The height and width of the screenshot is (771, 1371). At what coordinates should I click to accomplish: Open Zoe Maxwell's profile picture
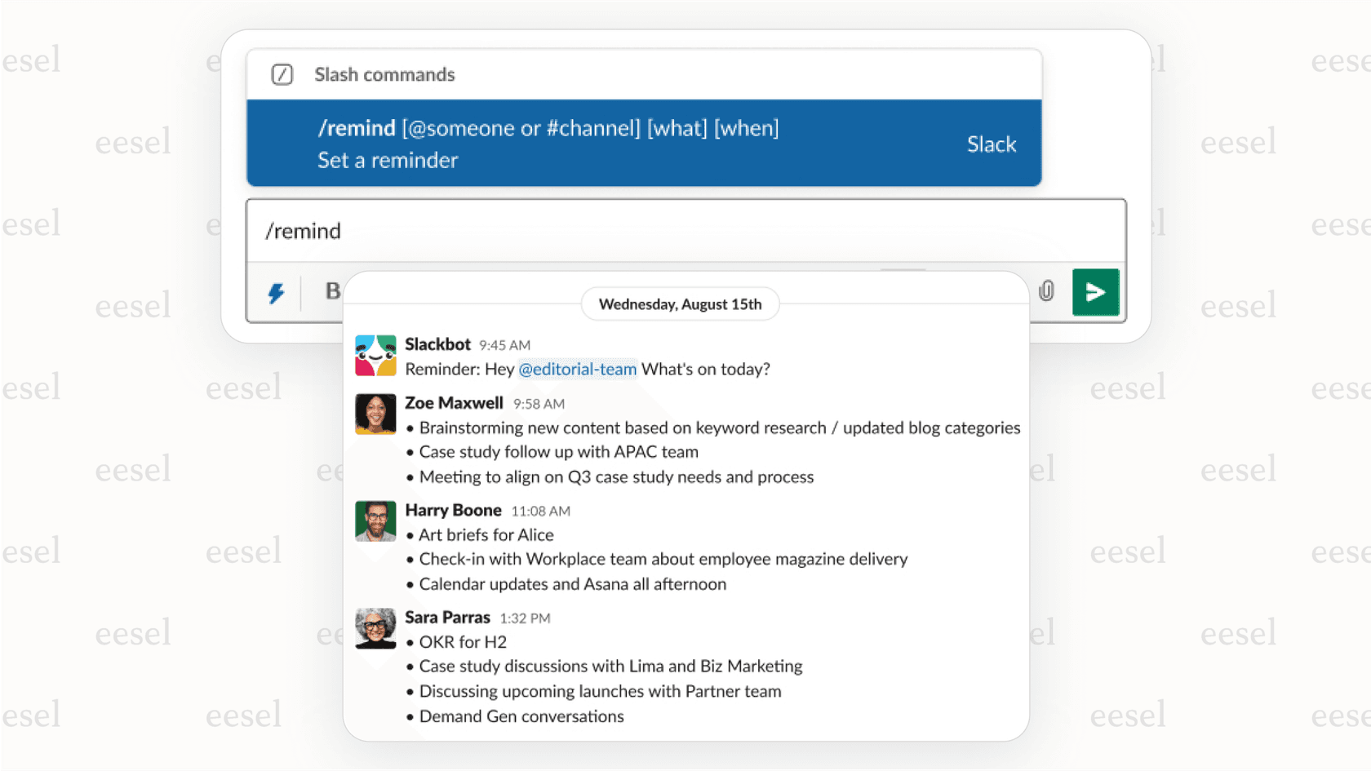(375, 414)
